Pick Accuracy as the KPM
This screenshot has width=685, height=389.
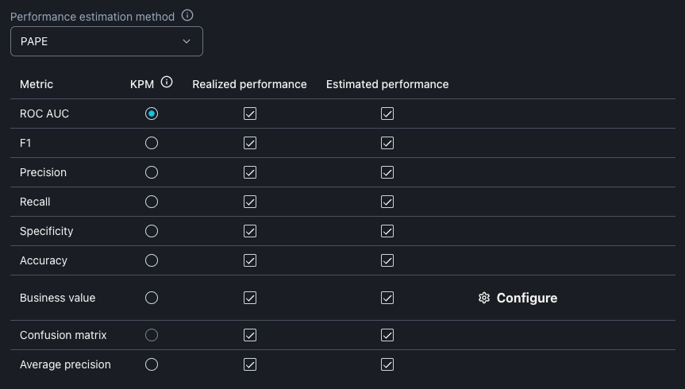tap(152, 260)
